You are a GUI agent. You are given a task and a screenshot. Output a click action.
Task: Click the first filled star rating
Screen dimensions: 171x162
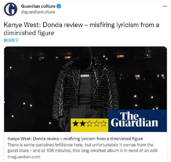75,123
